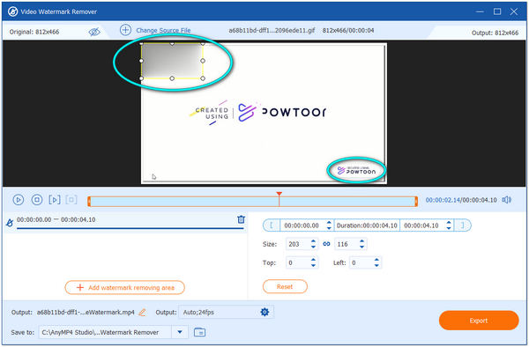Click the disabled segment play icon

coord(71,200)
